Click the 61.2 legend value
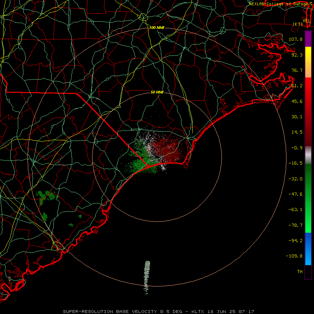Screen dimensions: 314x314 tap(297, 86)
